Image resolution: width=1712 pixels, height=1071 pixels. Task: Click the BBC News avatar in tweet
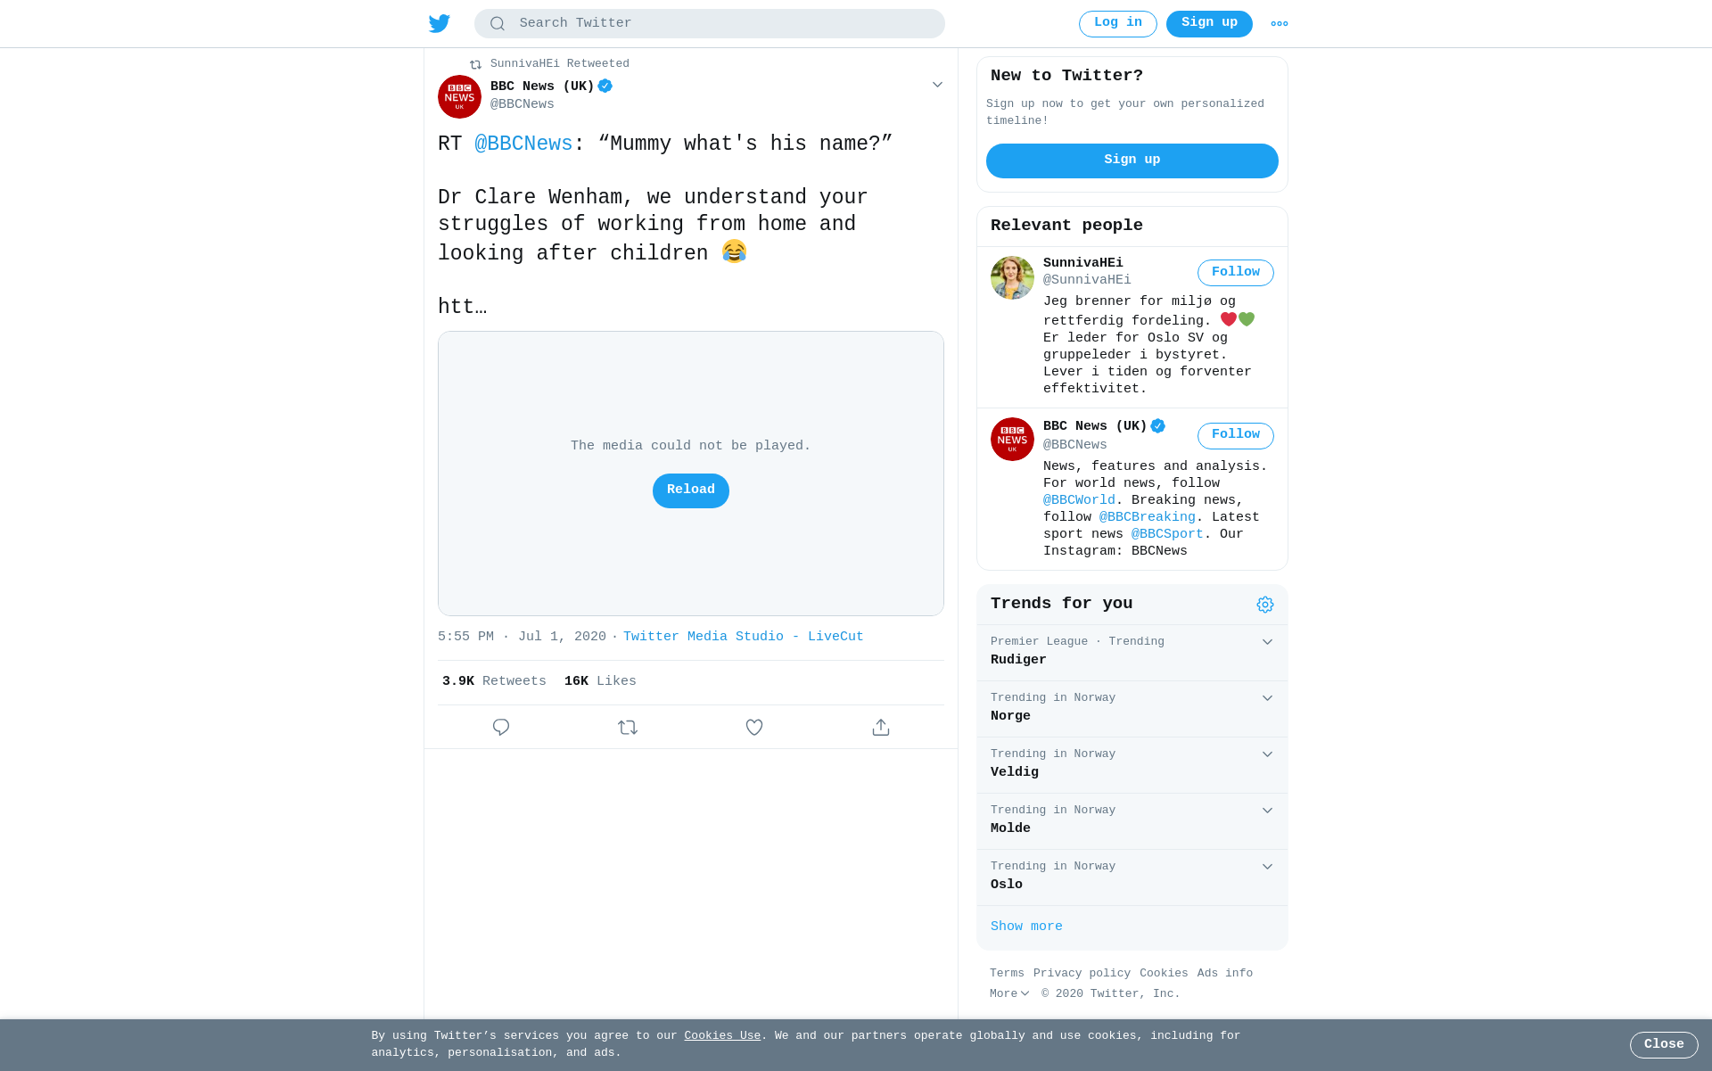pos(459,96)
